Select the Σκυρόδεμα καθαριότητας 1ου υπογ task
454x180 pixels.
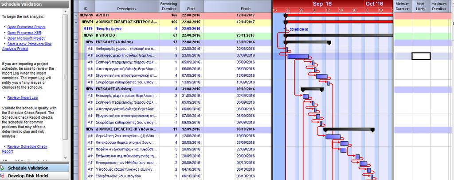click(126, 82)
